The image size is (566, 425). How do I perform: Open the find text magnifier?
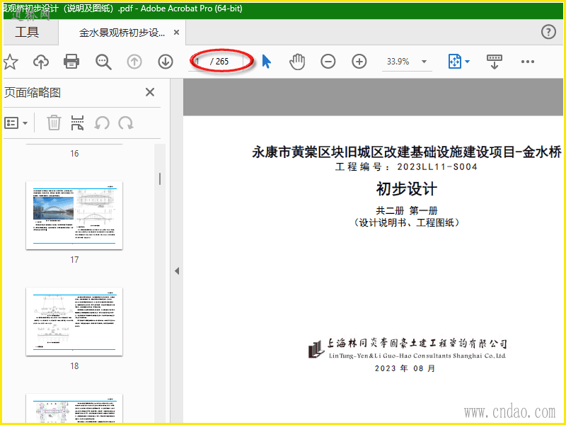click(103, 62)
